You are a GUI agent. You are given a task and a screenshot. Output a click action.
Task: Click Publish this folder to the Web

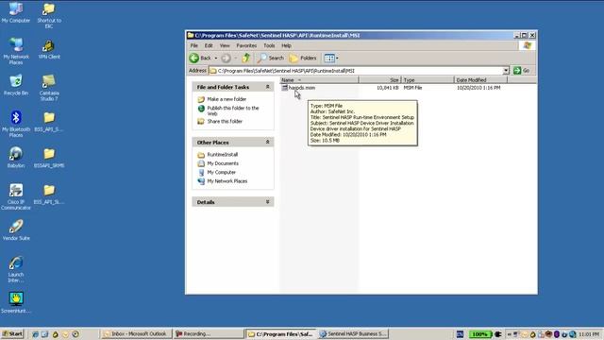233,110
